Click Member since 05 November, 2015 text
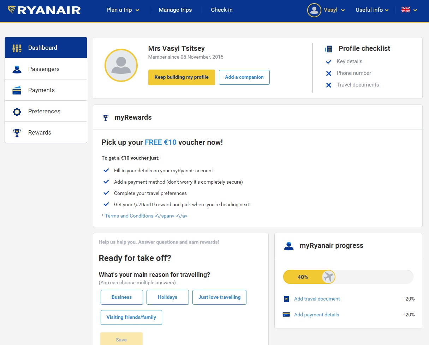Image resolution: width=429 pixels, height=345 pixels. point(186,57)
